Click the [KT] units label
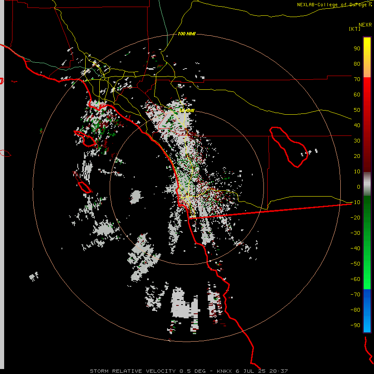The height and width of the screenshot is (374, 374). (x=354, y=29)
